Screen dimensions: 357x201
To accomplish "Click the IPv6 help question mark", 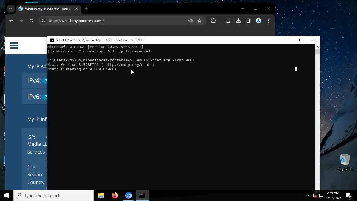I will pyautogui.click(x=45, y=97).
